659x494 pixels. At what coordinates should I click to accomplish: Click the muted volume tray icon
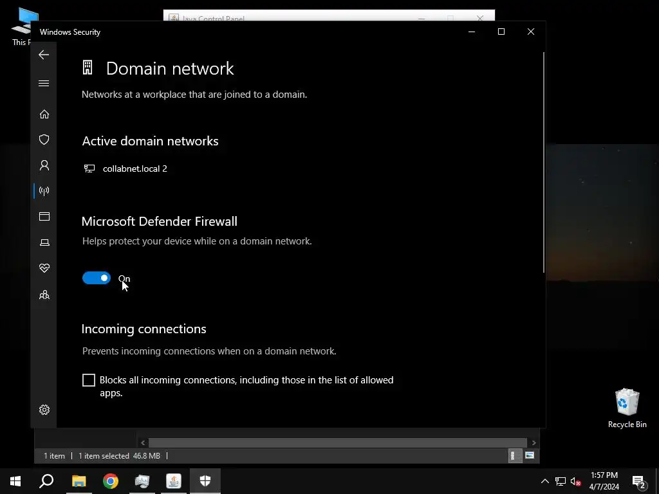[576, 481]
